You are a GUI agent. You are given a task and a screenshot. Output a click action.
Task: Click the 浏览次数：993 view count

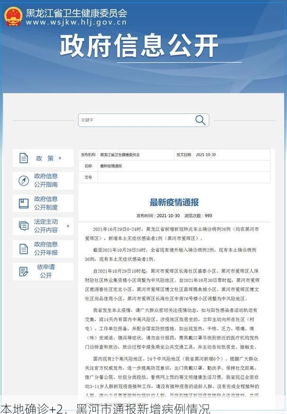coord(198,215)
